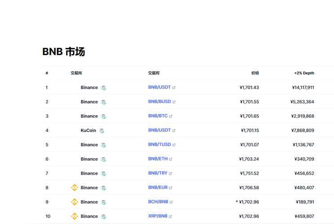
Task: Click external-link icon next to BNB/TRY
Action: pos(170,173)
